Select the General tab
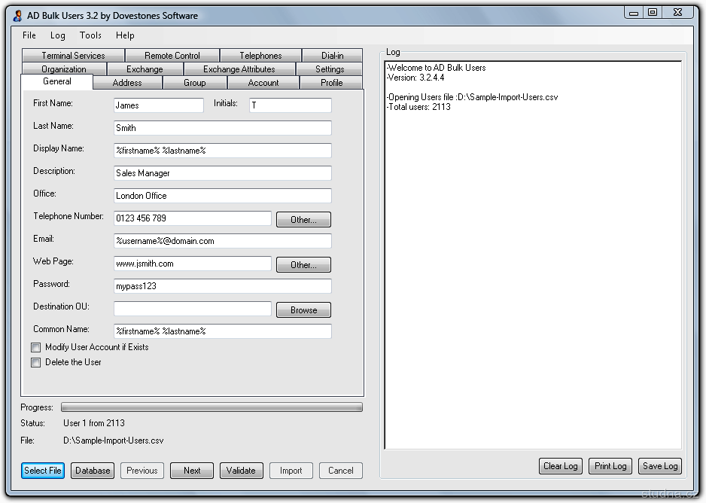The width and height of the screenshot is (706, 503). (56, 81)
